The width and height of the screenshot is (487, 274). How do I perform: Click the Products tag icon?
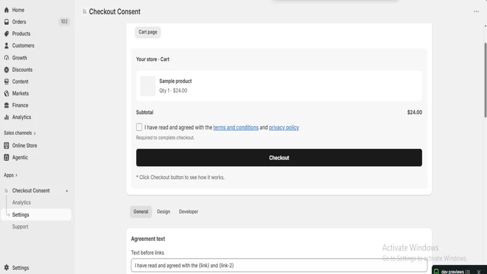(7, 33)
